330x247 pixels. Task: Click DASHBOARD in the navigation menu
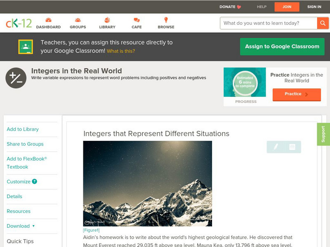pyautogui.click(x=48, y=27)
